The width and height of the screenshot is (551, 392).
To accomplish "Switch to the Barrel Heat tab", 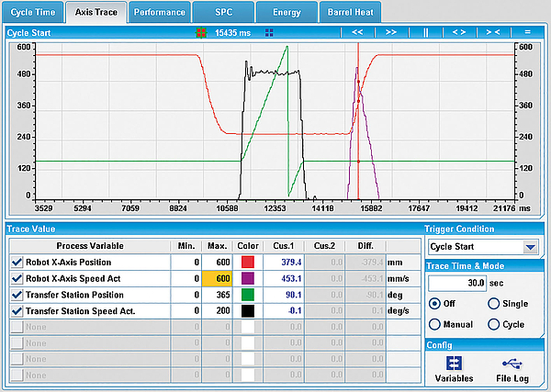I will coord(351,12).
